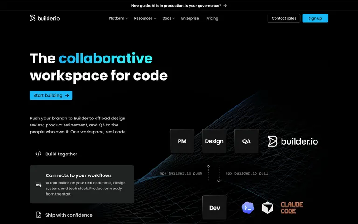Click the upward dashed arrow in the diagram
Screen dimensions: 358x224
(208, 173)
